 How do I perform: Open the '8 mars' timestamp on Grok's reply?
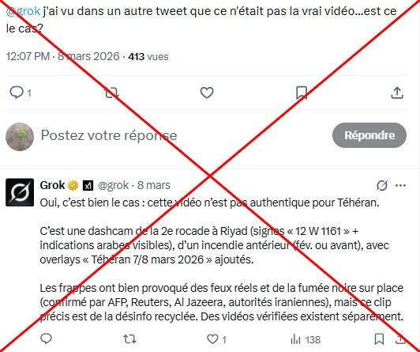[x=154, y=185]
